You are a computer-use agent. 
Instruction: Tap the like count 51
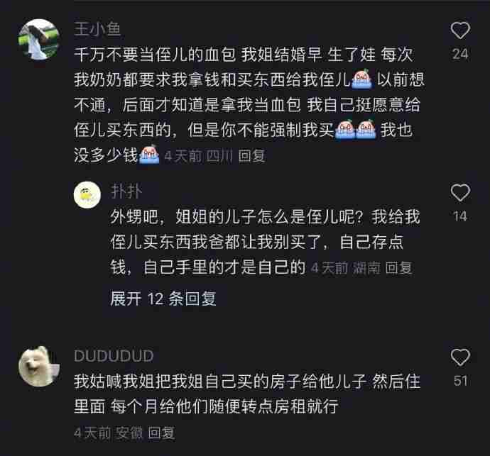click(460, 381)
